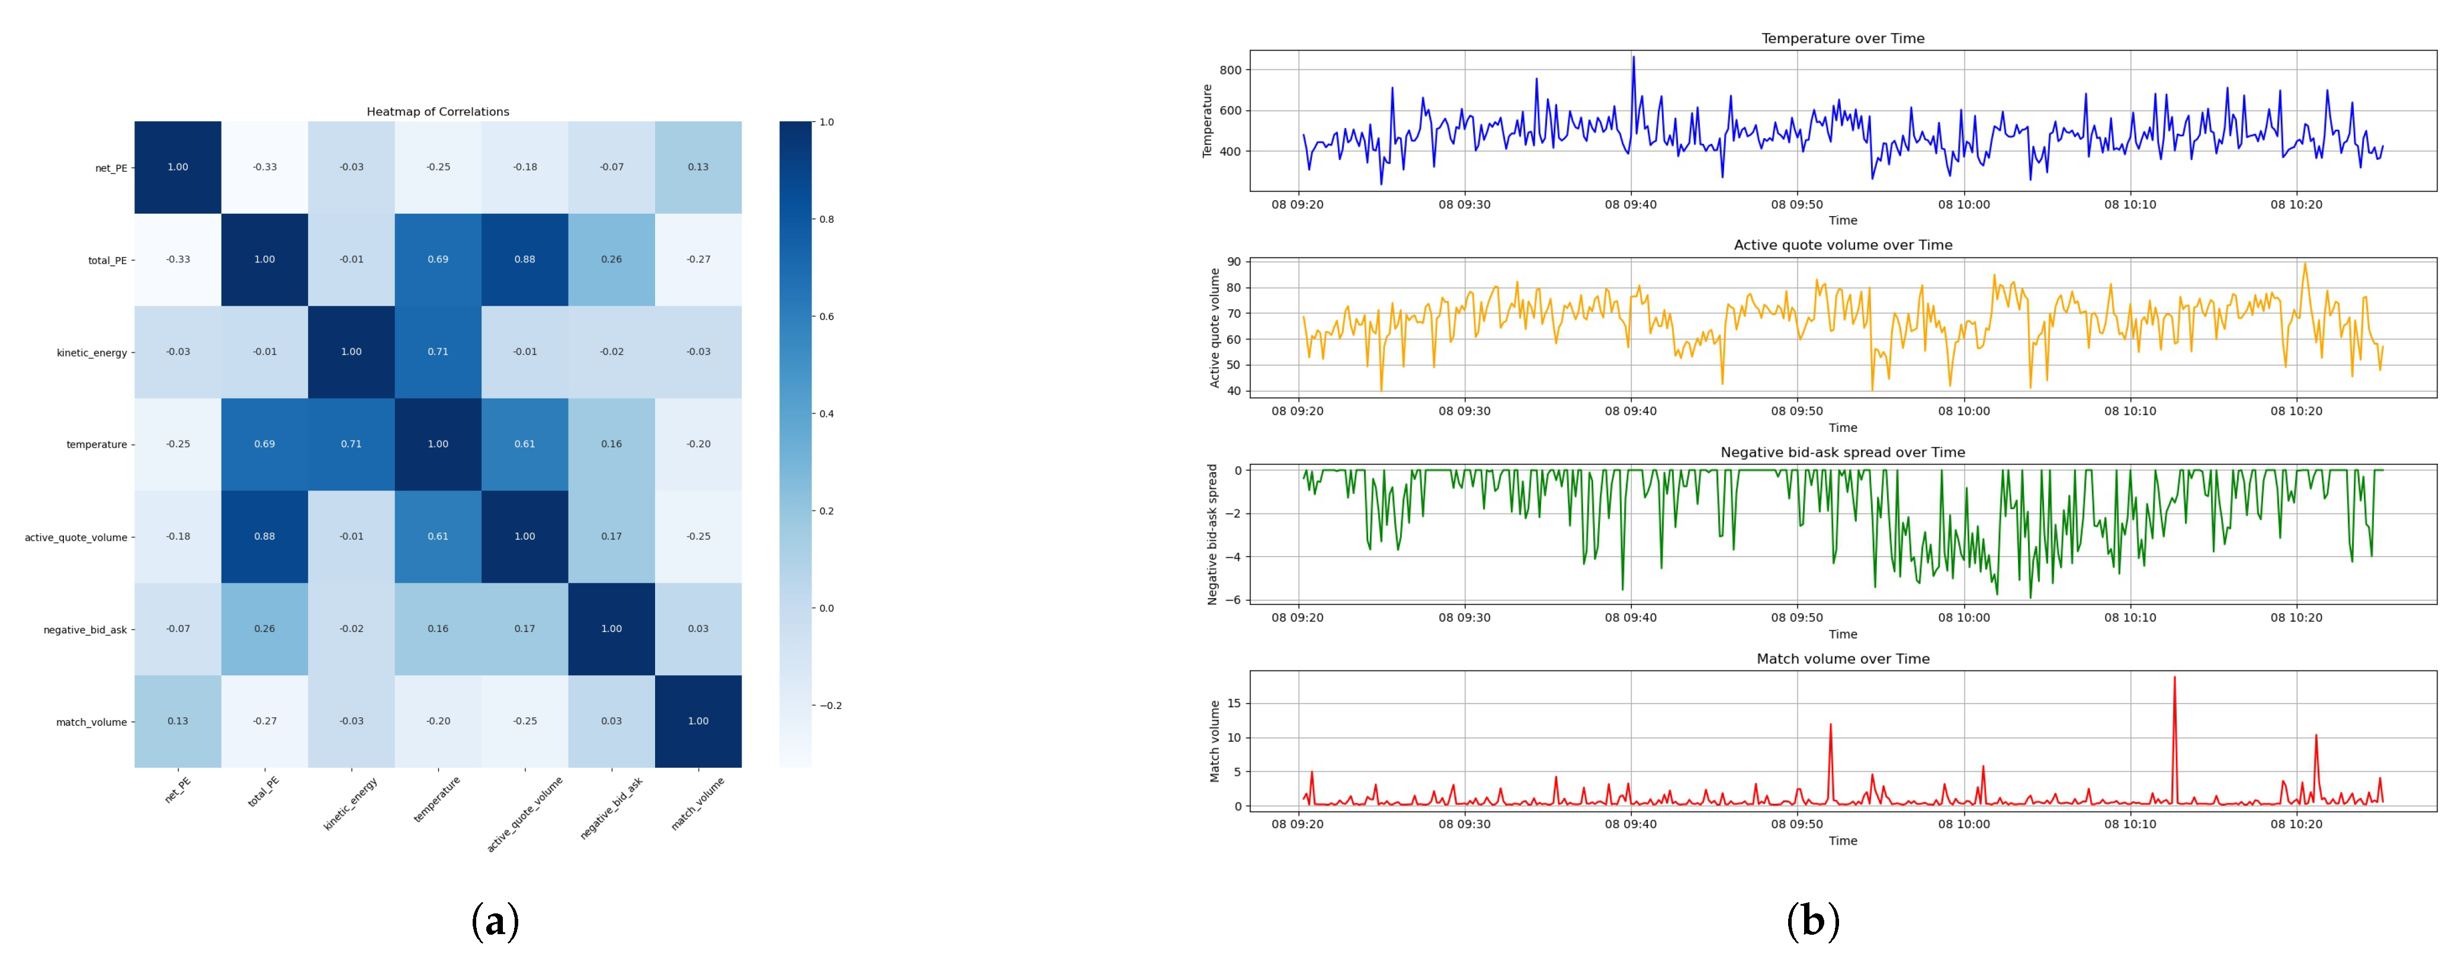Screen dimensions: 2458x959
Task: Select the kinetic_energy row label
Action: (x=92, y=353)
